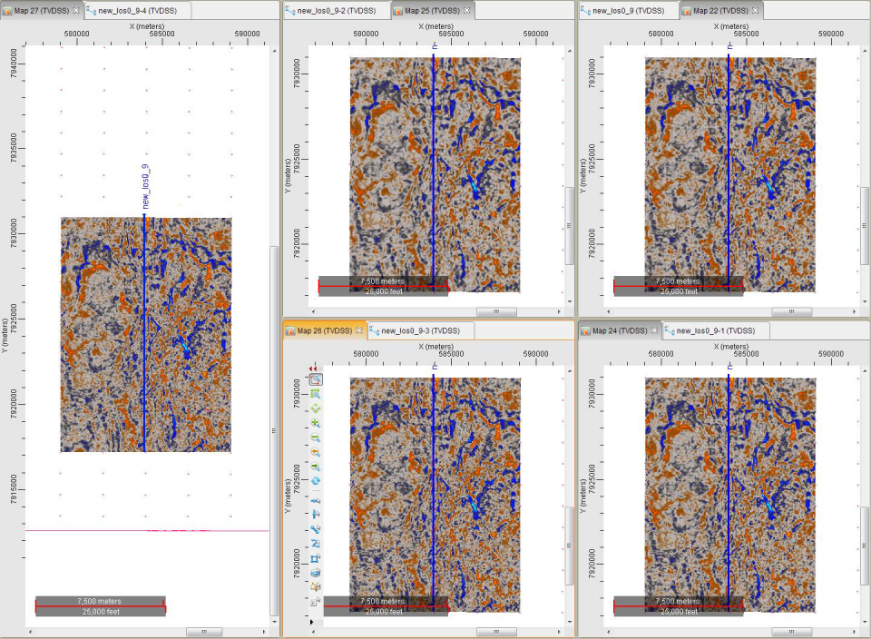Close the Map 24 (TVDSS) tab
Viewport: 871px width, 639px height.
[654, 330]
